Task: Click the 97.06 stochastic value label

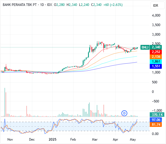Action: 156,120
